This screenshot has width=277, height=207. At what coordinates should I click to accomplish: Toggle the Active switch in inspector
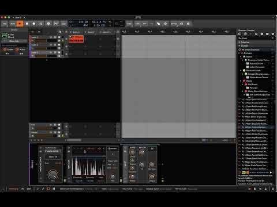pos(17,49)
